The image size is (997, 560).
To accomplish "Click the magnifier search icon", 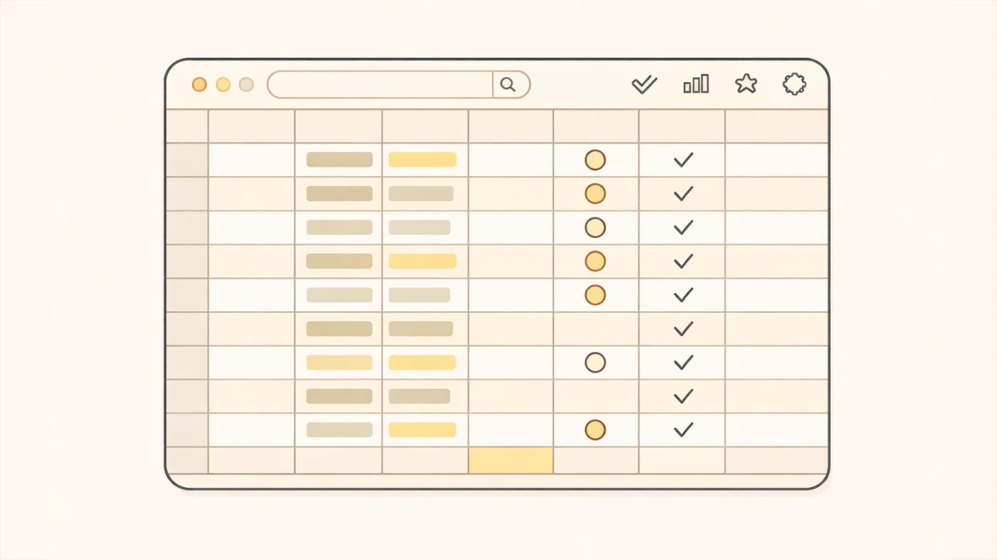I will coord(508,85).
